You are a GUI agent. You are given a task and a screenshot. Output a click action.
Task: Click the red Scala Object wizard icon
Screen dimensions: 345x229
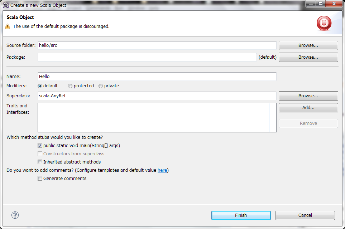pos(324,23)
